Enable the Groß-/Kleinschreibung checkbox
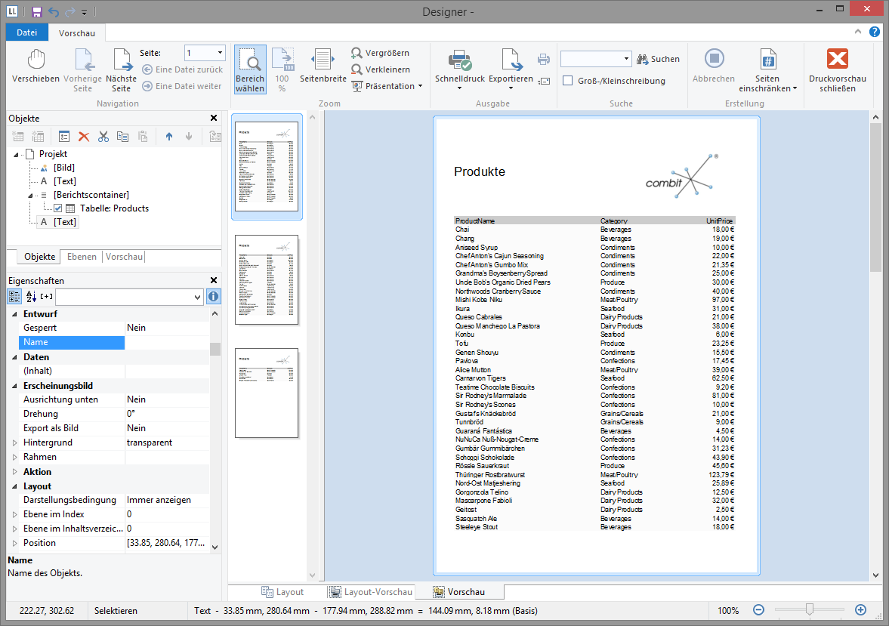This screenshot has height=626, width=889. [x=568, y=81]
